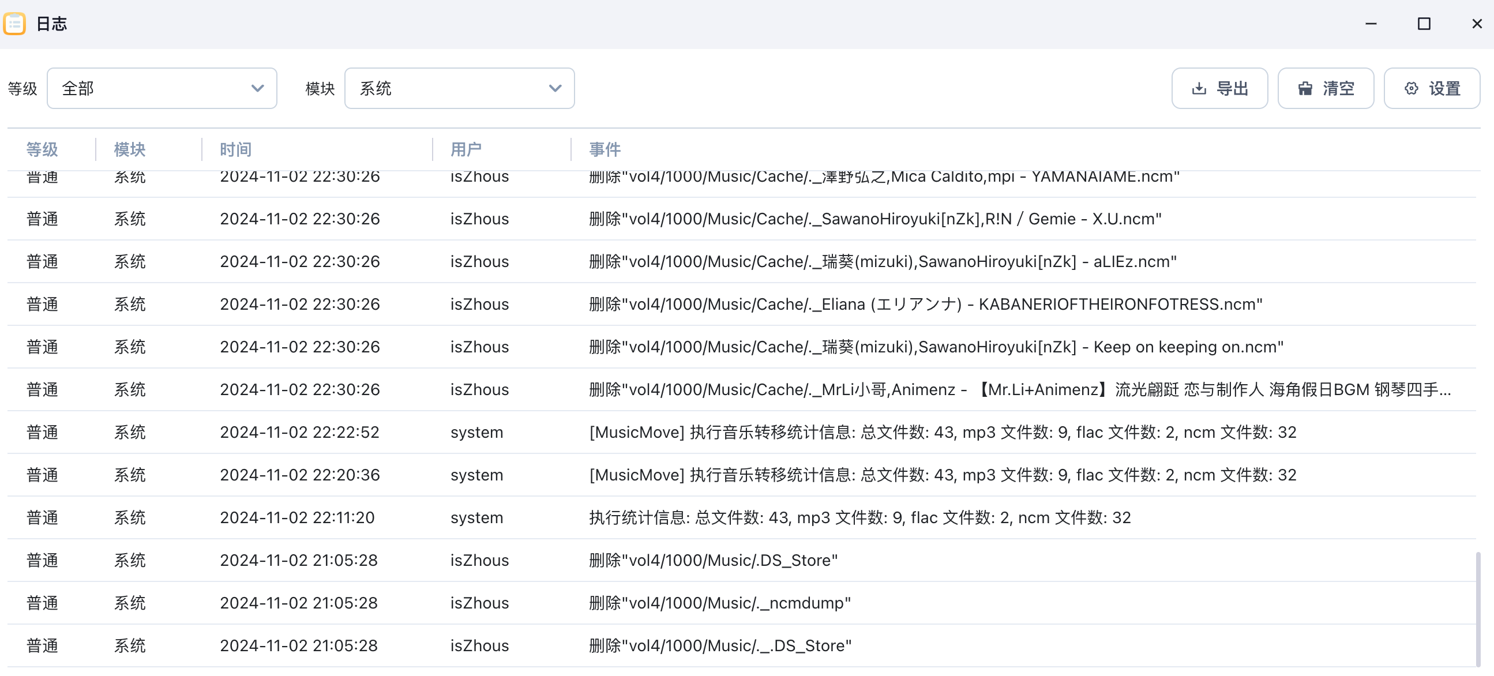Click the 用户 column header
Screen dimensions: 1494x676
coord(466,149)
